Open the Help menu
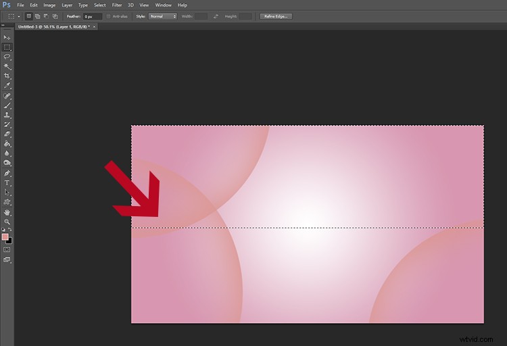 [x=183, y=5]
